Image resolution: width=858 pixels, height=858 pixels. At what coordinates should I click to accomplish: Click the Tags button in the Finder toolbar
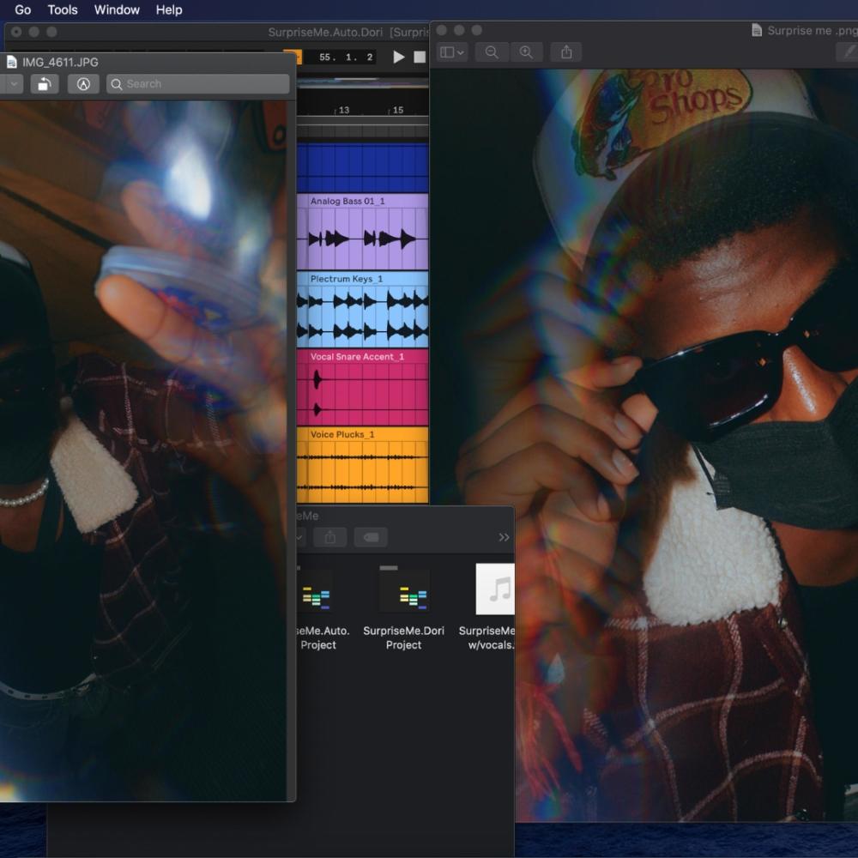tap(371, 537)
